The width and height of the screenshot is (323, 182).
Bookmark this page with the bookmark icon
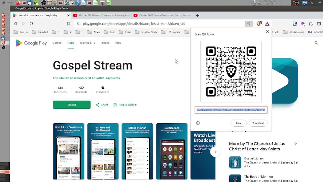[69, 24]
